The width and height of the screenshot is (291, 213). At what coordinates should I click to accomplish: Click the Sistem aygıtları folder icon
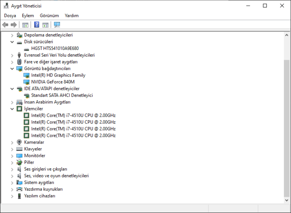(19, 183)
